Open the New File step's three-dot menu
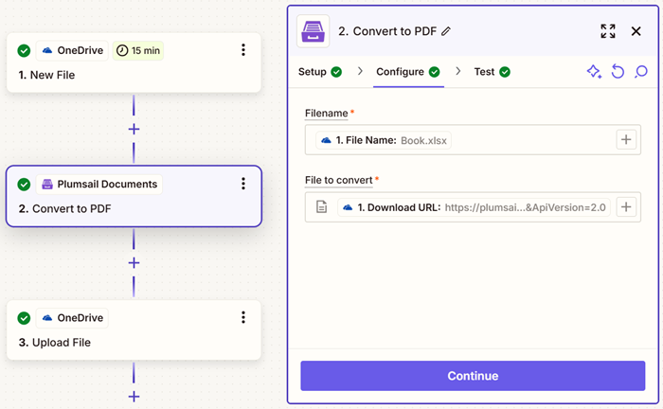This screenshot has width=663, height=409. click(243, 50)
